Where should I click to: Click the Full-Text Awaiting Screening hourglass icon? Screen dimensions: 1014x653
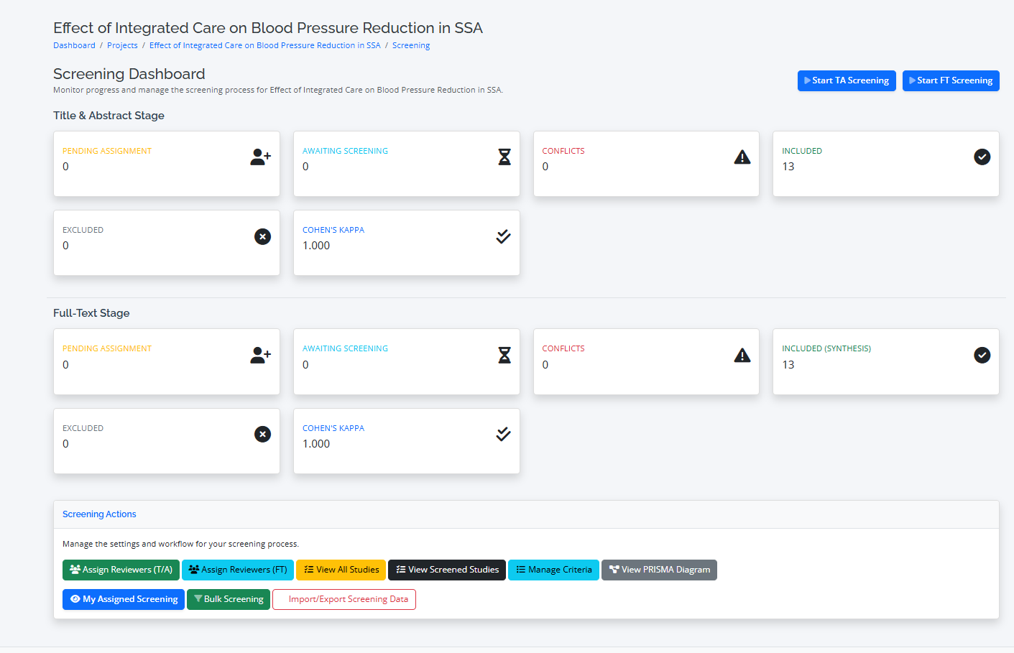pyautogui.click(x=504, y=355)
